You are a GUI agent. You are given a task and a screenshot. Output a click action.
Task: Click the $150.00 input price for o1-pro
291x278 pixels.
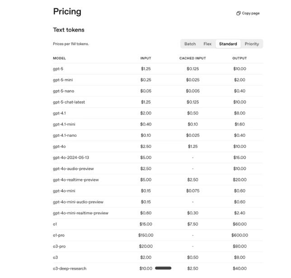pos(146,235)
